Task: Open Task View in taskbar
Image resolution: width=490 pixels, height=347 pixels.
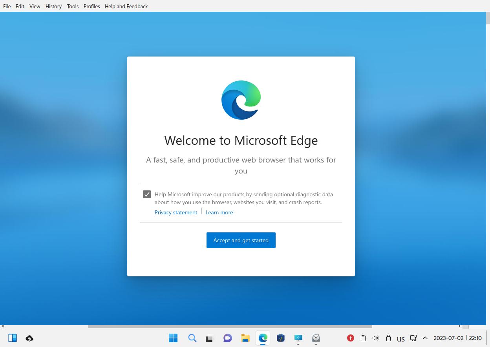Action: click(209, 338)
